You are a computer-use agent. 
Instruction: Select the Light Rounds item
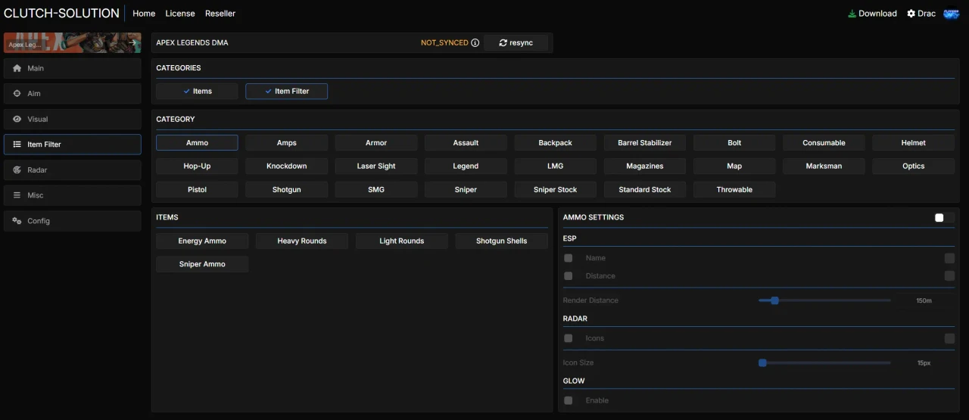pyautogui.click(x=402, y=241)
